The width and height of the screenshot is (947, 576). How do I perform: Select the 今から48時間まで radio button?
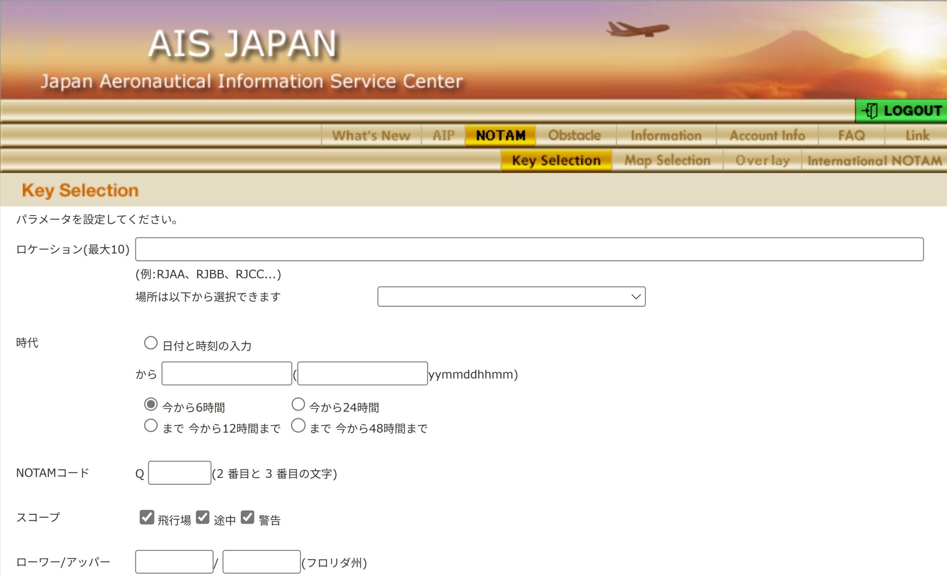(x=298, y=426)
